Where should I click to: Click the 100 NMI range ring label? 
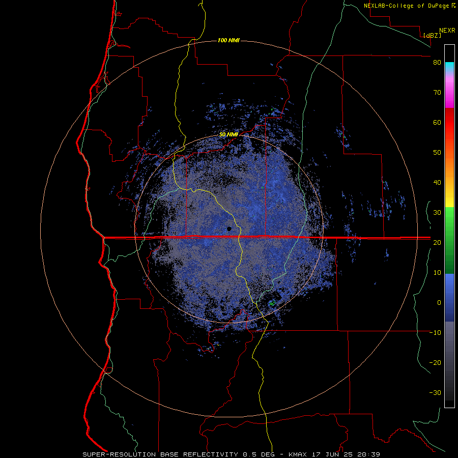(x=228, y=40)
